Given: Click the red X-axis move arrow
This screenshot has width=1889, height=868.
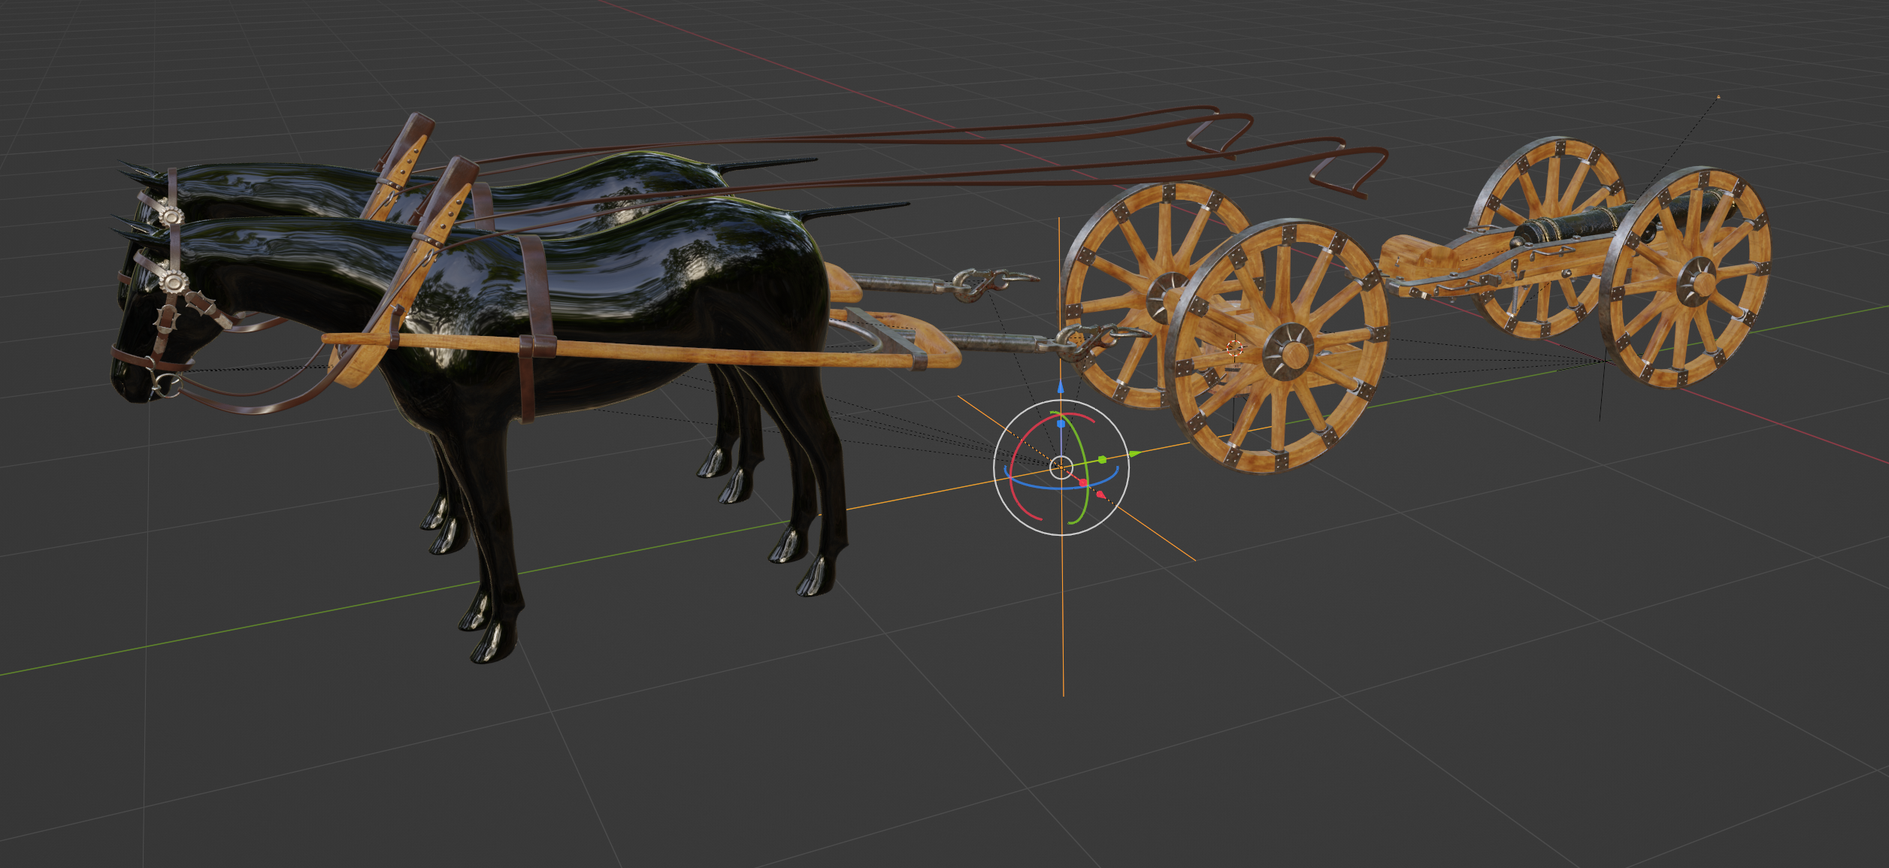Looking at the screenshot, I should tap(1100, 494).
